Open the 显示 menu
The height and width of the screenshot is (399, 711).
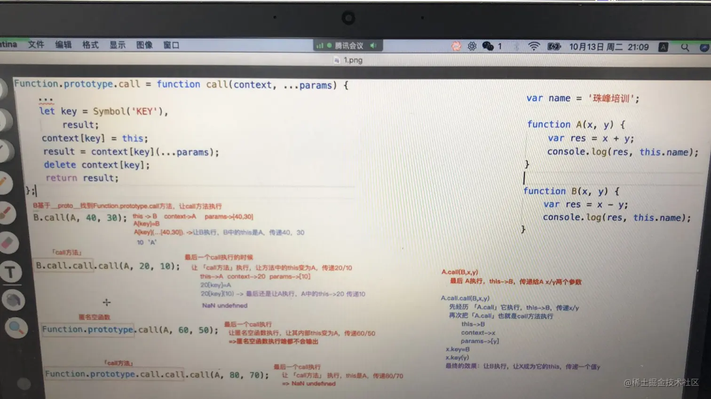(x=118, y=45)
